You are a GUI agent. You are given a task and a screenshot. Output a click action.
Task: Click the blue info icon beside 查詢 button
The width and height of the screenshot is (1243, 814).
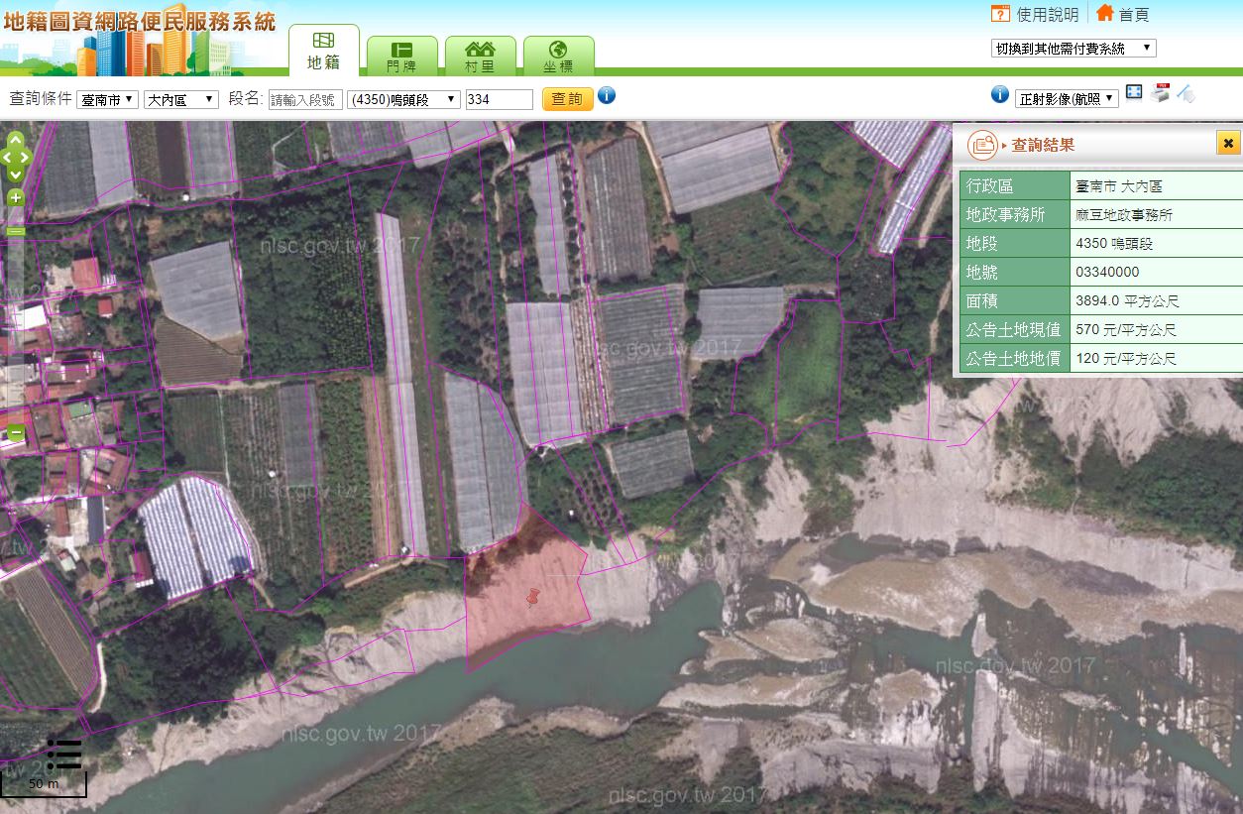[x=607, y=95]
